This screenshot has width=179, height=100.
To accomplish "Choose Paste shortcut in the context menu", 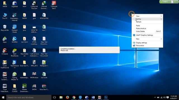I will pyautogui.click(x=147, y=28).
